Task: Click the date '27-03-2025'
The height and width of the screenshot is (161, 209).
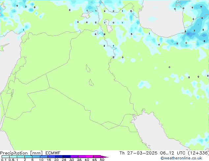Action: pyautogui.click(x=142, y=153)
